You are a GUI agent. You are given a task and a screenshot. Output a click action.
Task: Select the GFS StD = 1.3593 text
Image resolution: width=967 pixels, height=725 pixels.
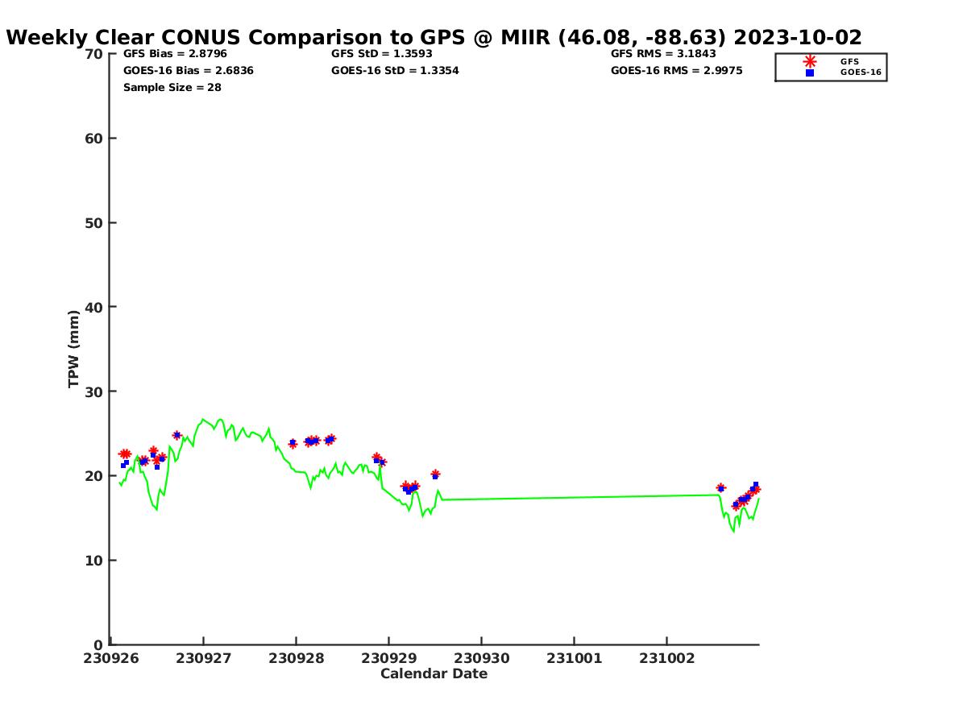381,54
